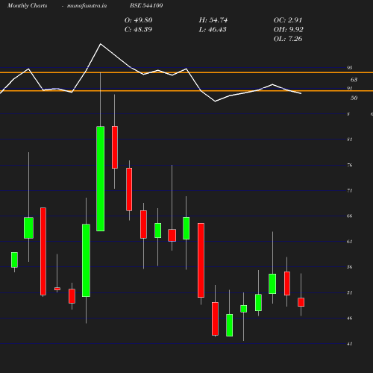Click the final red candlestick of the series
The image size is (373, 373).
coord(301,302)
